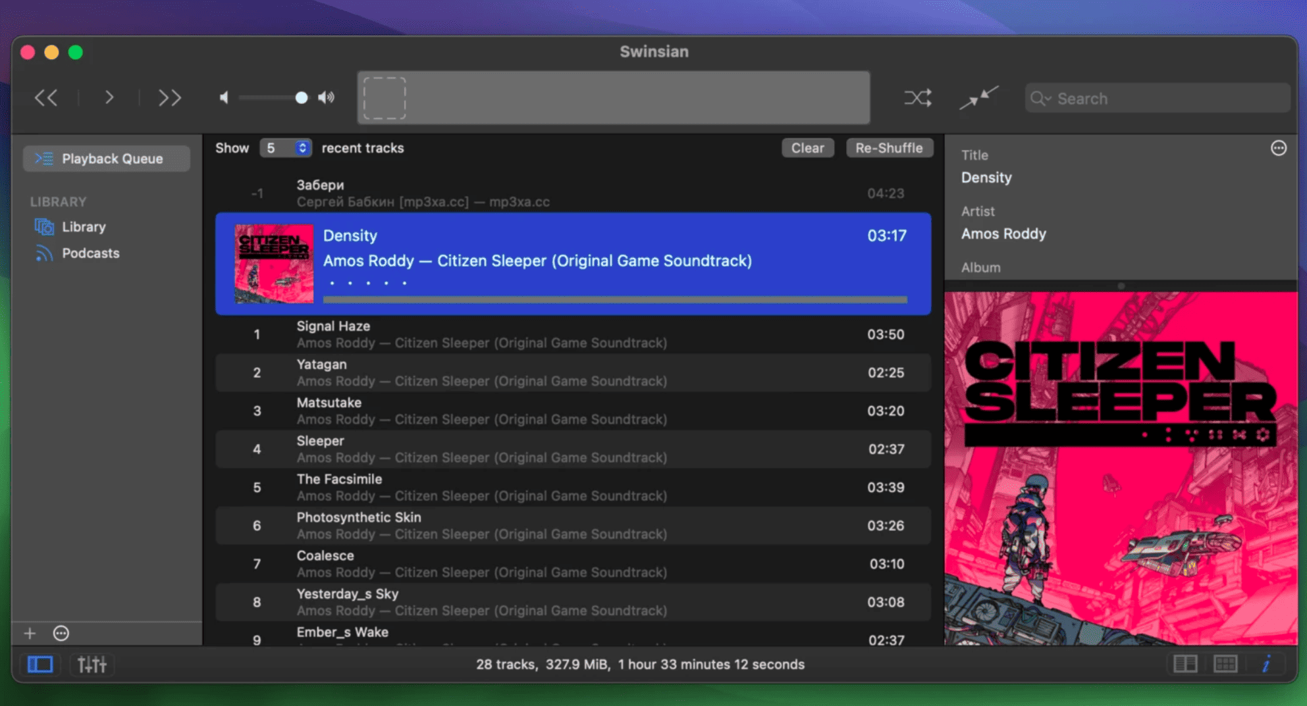Rate Density track with rating dots
The width and height of the screenshot is (1307, 706).
click(x=369, y=283)
